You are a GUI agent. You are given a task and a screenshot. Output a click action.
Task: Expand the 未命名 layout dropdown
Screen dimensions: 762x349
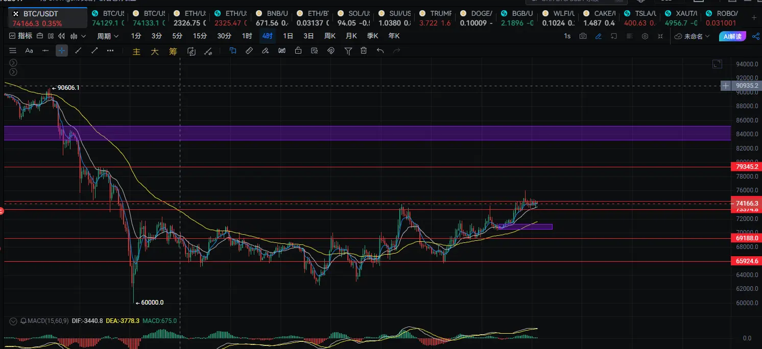692,36
